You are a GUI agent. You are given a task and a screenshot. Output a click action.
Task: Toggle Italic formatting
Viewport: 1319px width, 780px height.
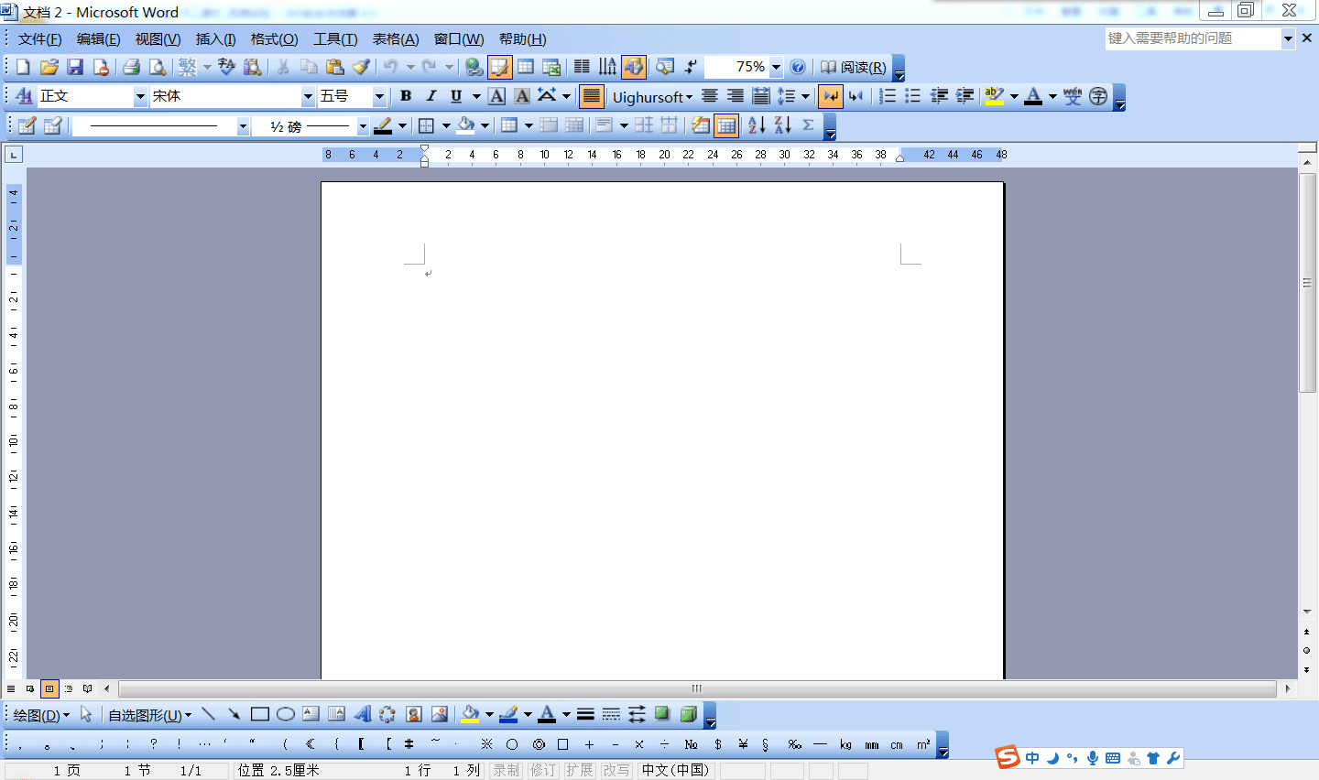click(x=431, y=96)
